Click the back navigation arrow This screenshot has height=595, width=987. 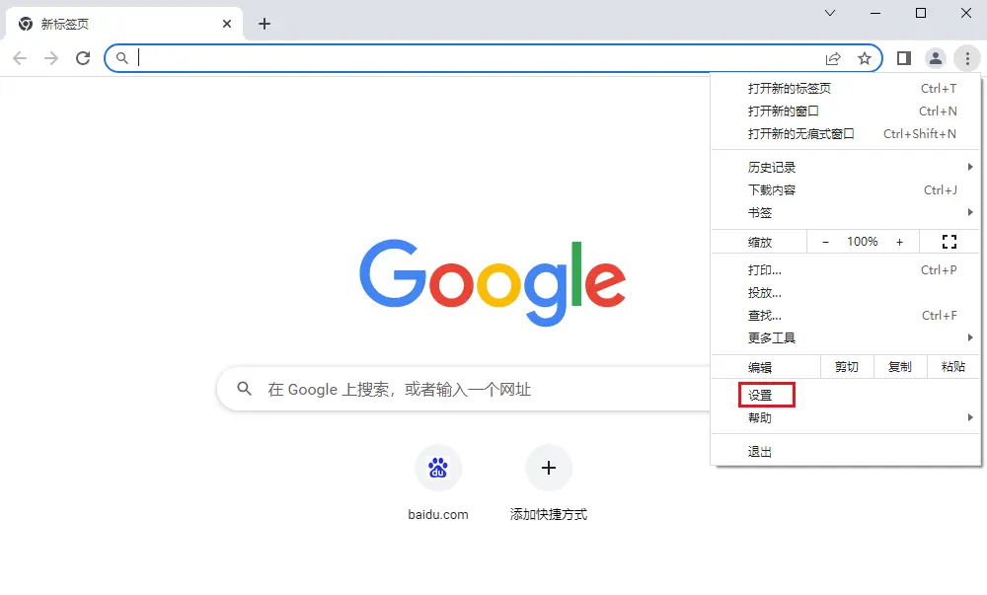click(x=20, y=58)
